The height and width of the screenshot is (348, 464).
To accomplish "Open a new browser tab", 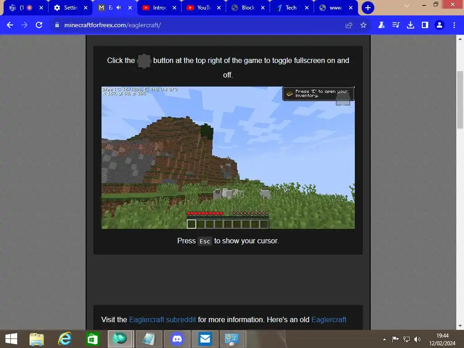I will tap(368, 8).
